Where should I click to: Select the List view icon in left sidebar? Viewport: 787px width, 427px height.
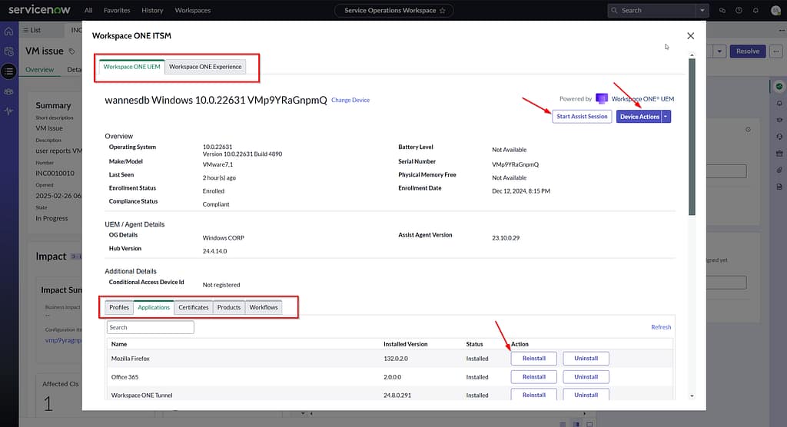[x=8, y=71]
